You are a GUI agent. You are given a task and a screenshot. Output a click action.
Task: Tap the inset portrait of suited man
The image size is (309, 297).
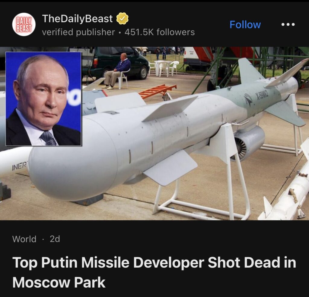click(43, 99)
